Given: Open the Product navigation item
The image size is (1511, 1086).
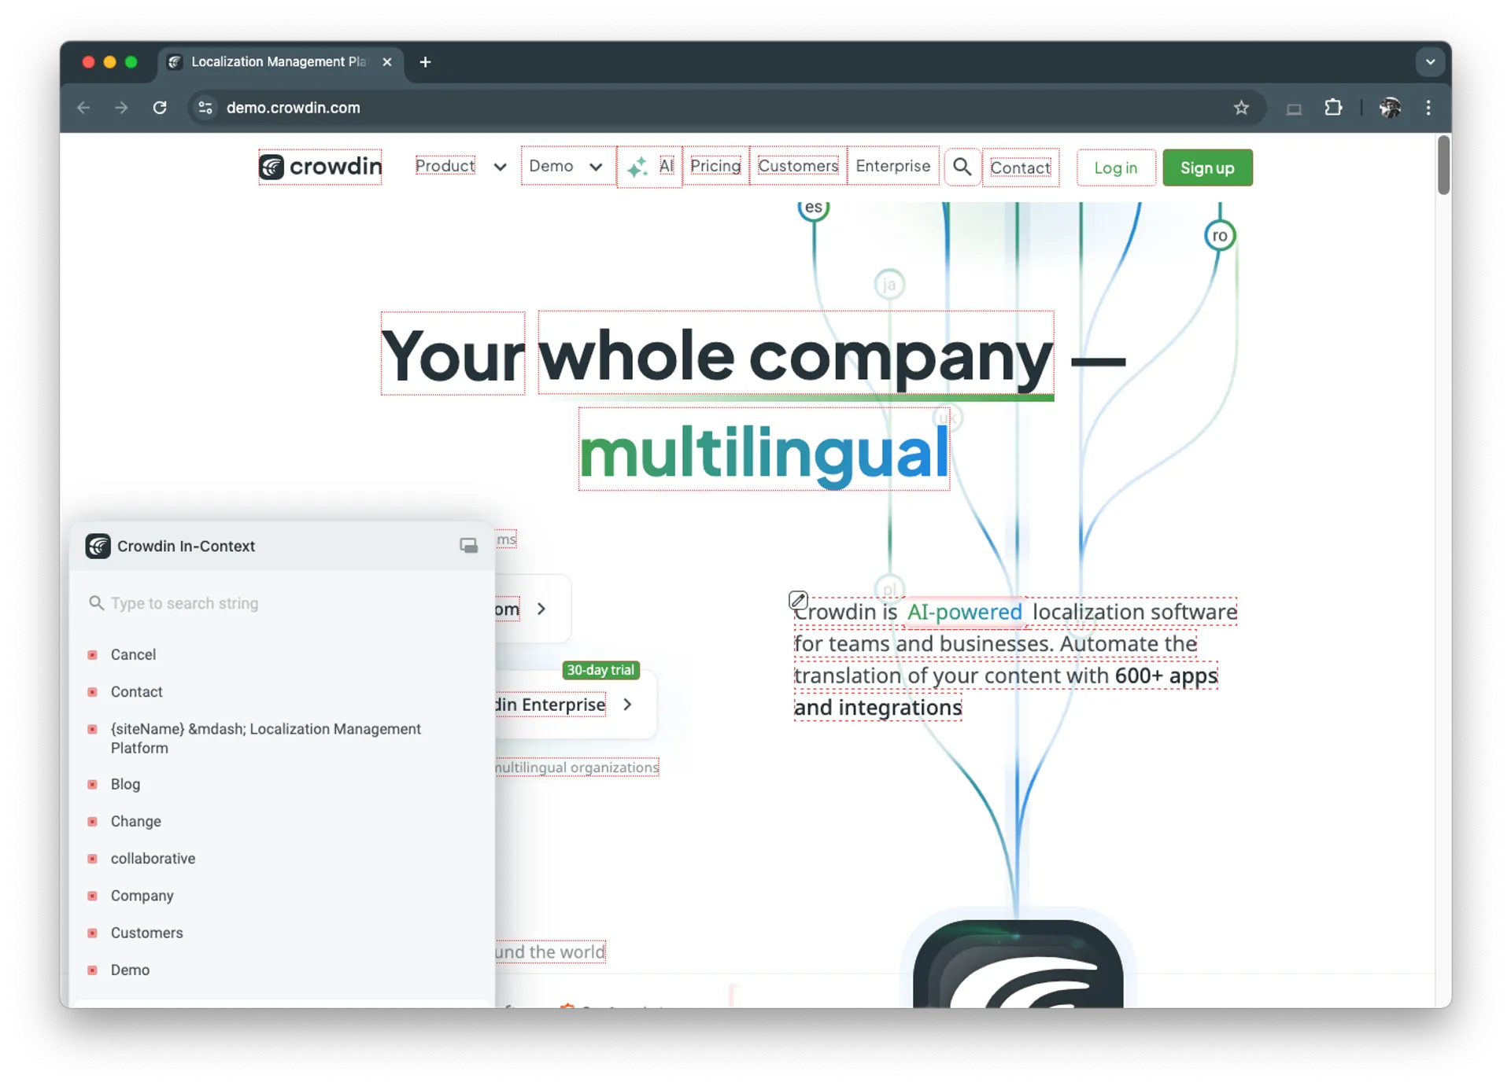Looking at the screenshot, I should [445, 166].
